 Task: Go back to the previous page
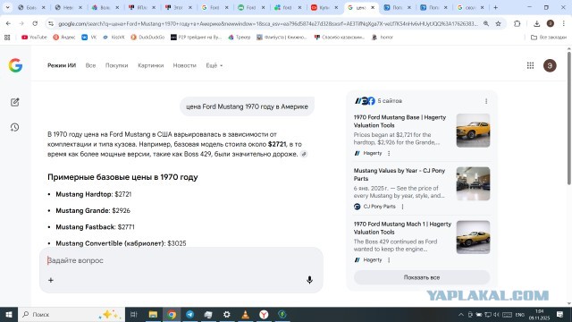click(x=8, y=24)
